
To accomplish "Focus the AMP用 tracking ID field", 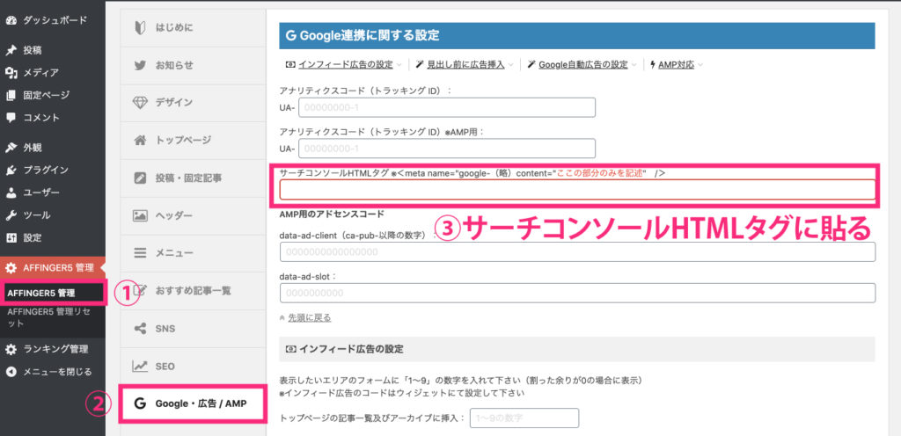I will pyautogui.click(x=446, y=149).
